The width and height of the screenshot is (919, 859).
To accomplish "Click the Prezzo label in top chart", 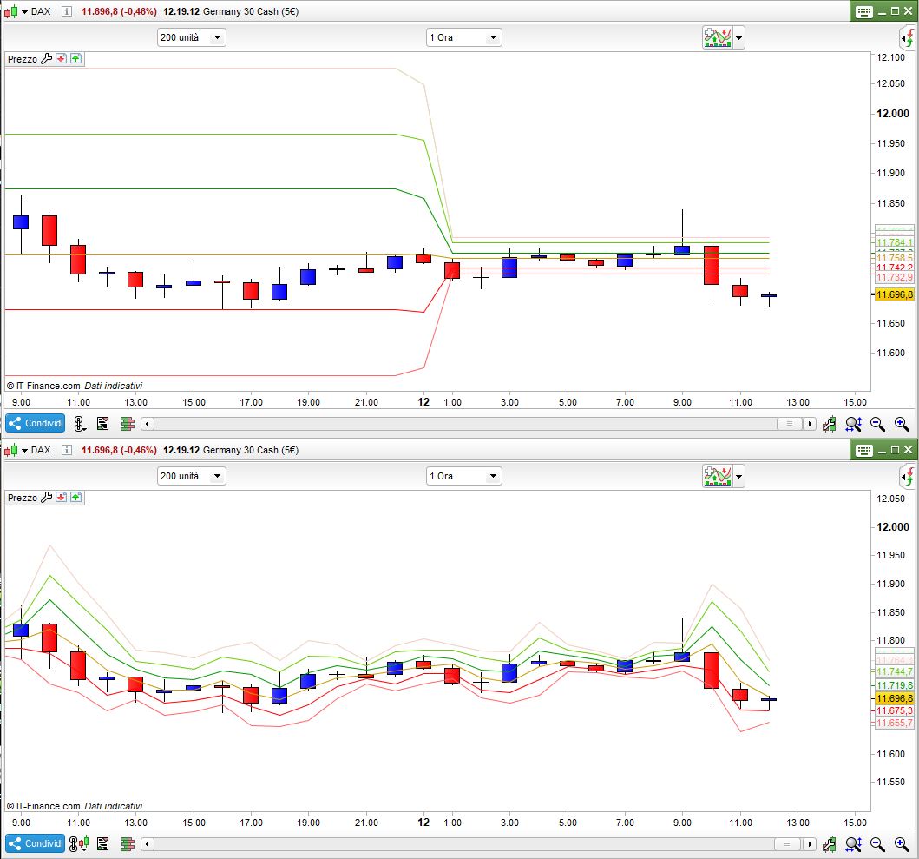I will [23, 59].
